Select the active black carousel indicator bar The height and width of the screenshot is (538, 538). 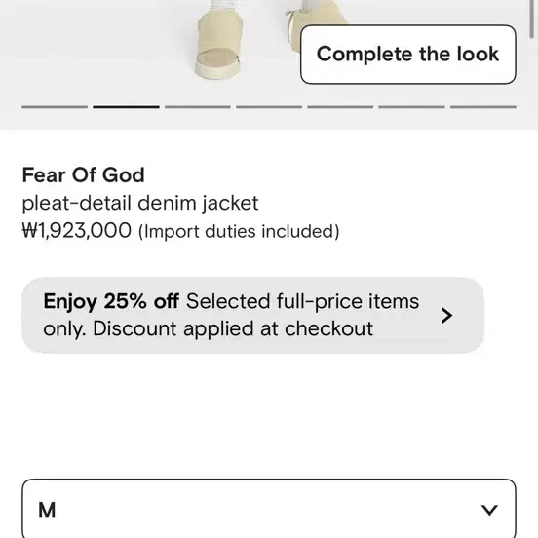126,107
